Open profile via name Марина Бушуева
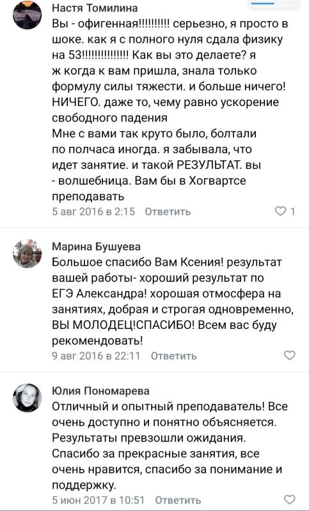Image resolution: width=309 pixels, height=511 pixels. [x=96, y=247]
